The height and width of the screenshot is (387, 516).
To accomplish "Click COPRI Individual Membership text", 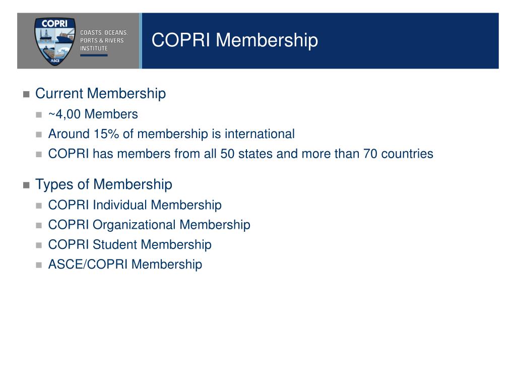I will coord(135,205).
